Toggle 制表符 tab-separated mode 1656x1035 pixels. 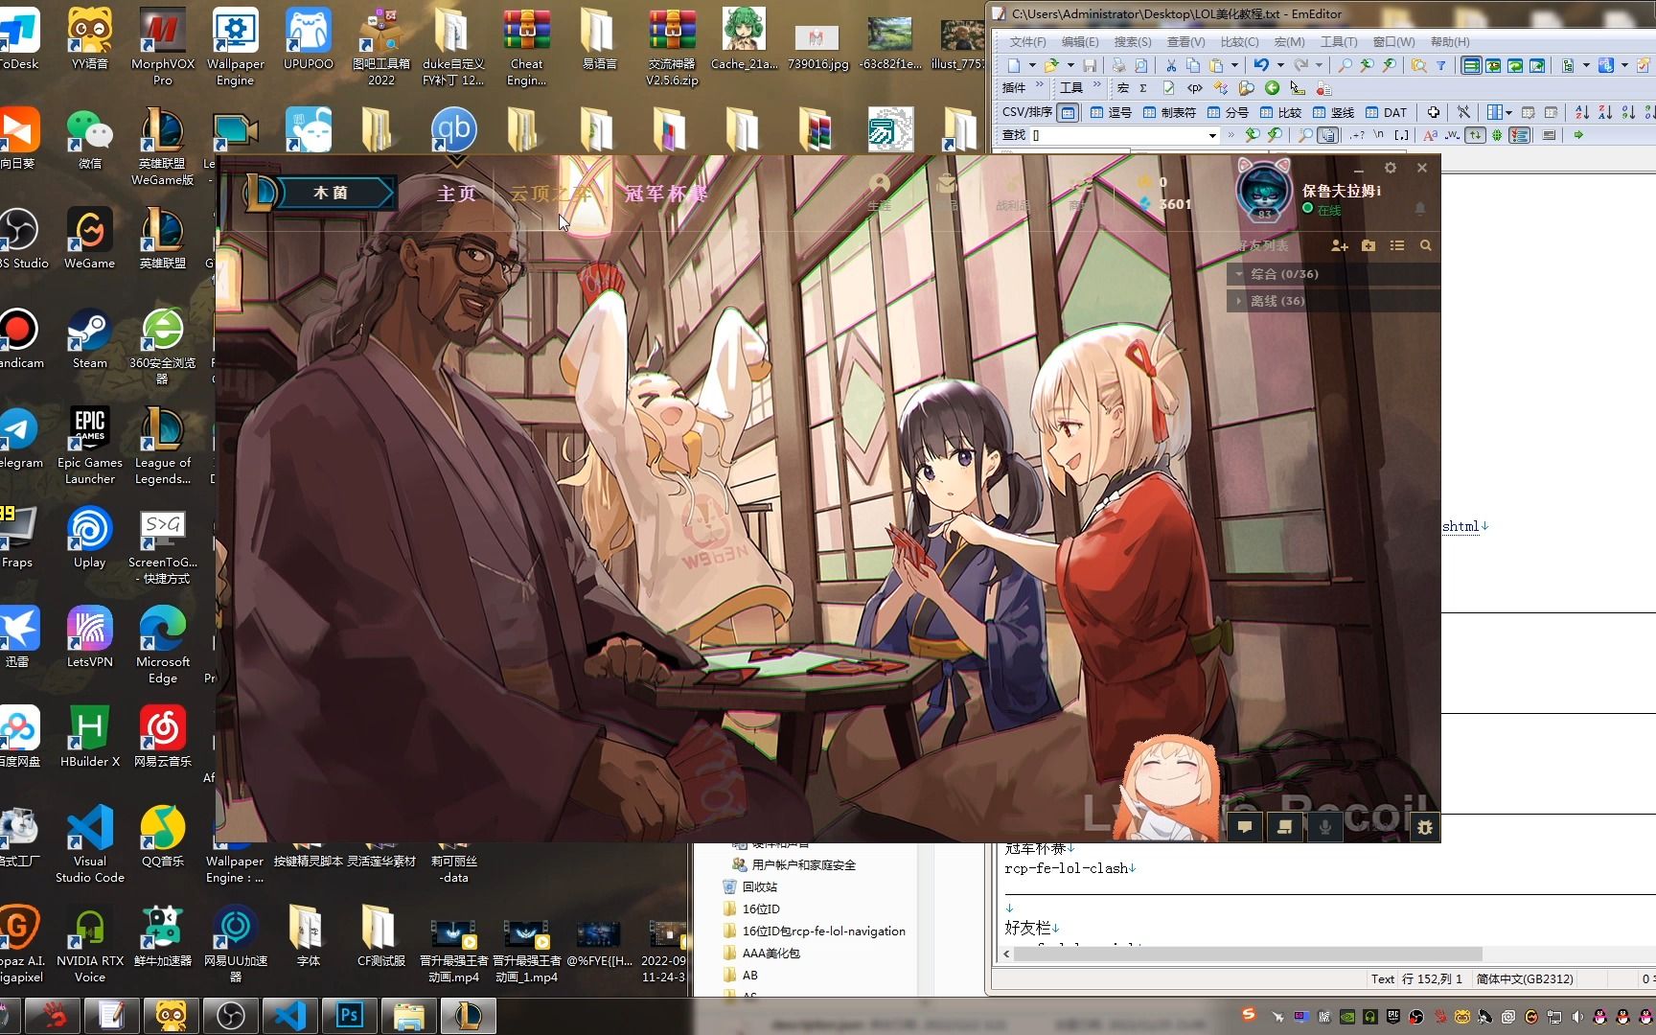coord(1169,112)
